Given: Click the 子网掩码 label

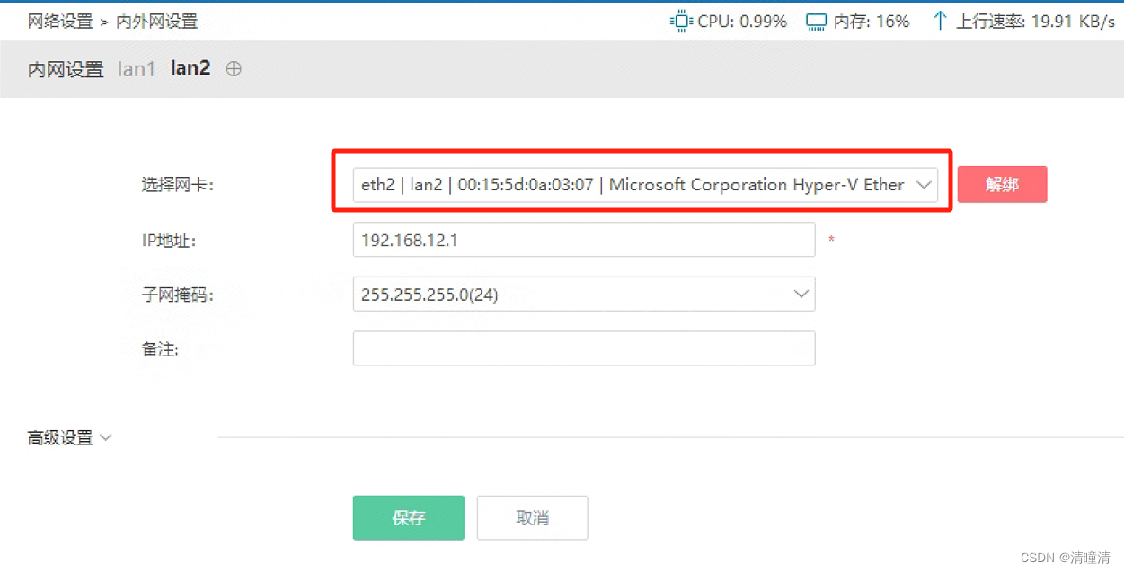Looking at the screenshot, I should point(178,295).
